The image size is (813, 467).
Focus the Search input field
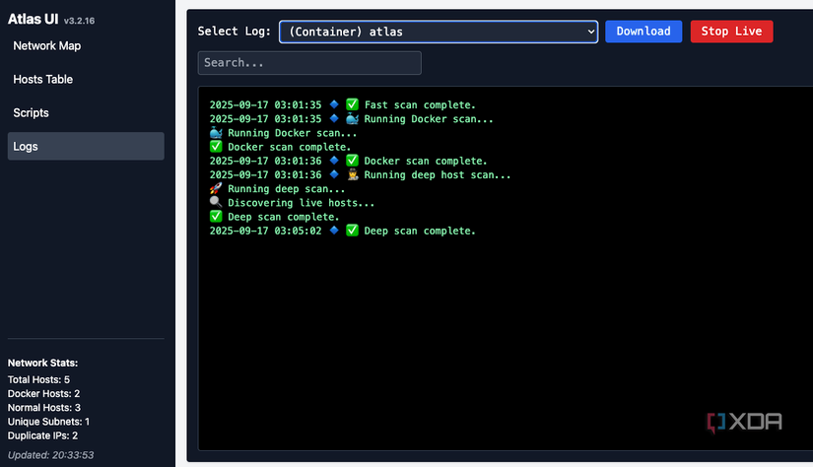tap(309, 63)
